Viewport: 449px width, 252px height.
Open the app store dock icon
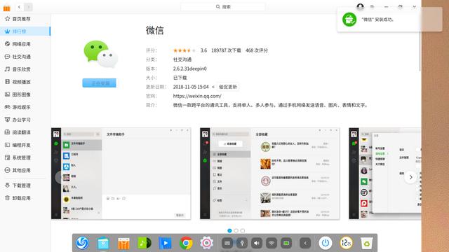coord(123,244)
